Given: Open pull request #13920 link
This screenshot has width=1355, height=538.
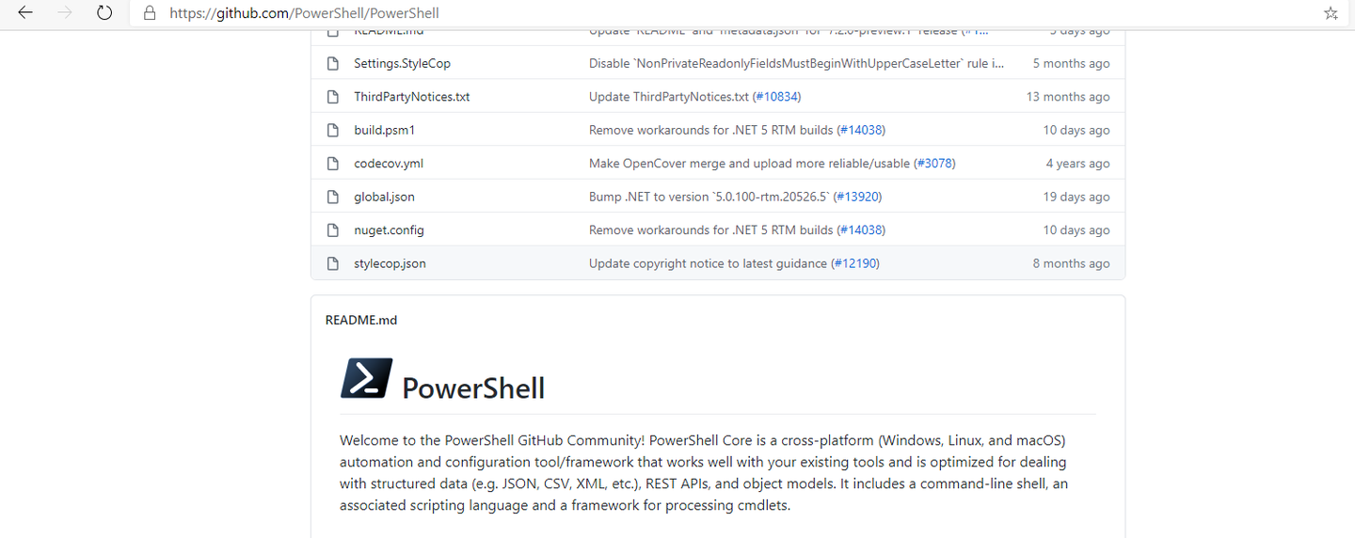Looking at the screenshot, I should [857, 198].
